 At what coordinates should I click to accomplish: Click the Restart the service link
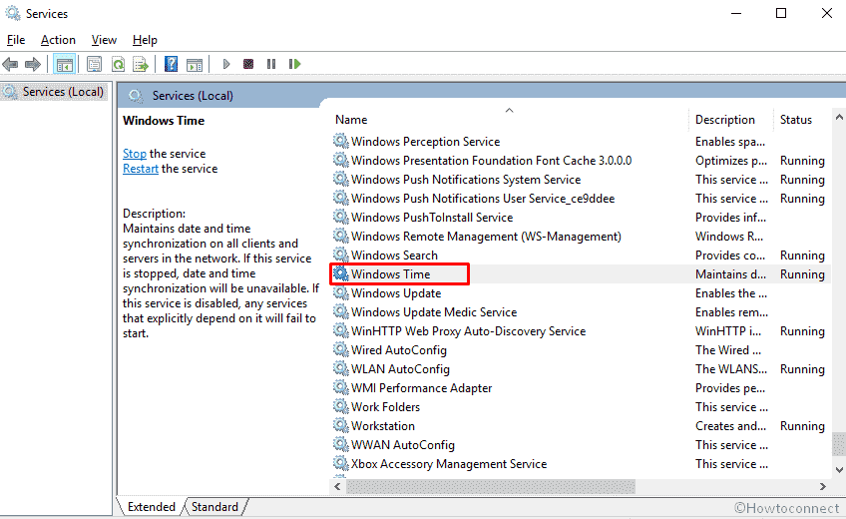point(141,169)
